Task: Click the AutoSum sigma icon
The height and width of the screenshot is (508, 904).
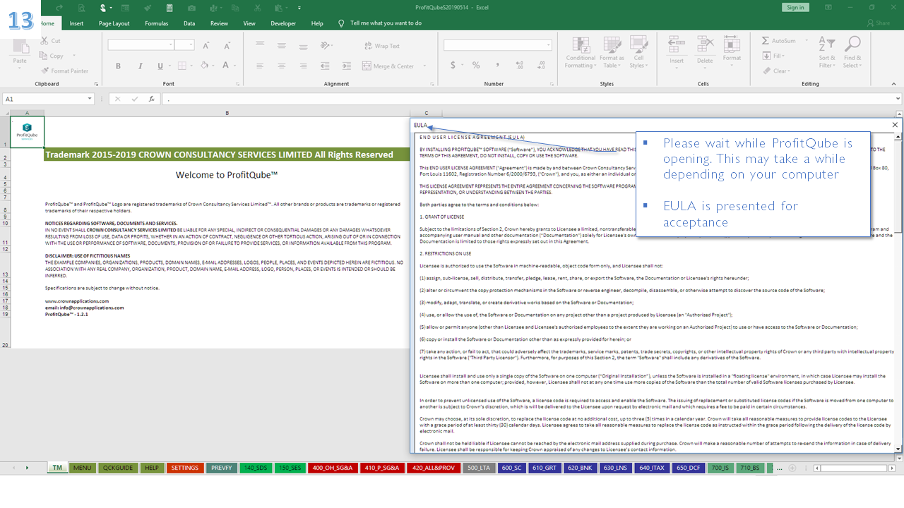Action: [766, 41]
